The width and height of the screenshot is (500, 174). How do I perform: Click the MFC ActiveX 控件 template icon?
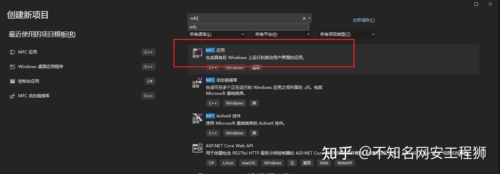tap(197, 118)
